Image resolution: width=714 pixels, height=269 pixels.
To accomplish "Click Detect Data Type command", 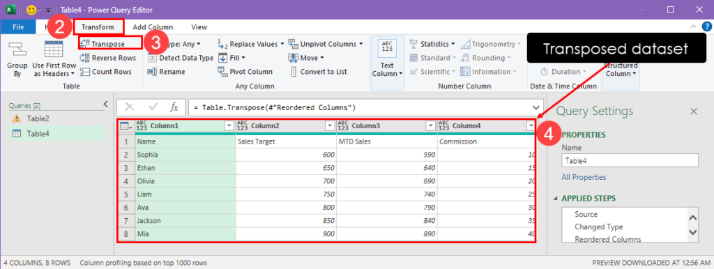I will click(181, 58).
